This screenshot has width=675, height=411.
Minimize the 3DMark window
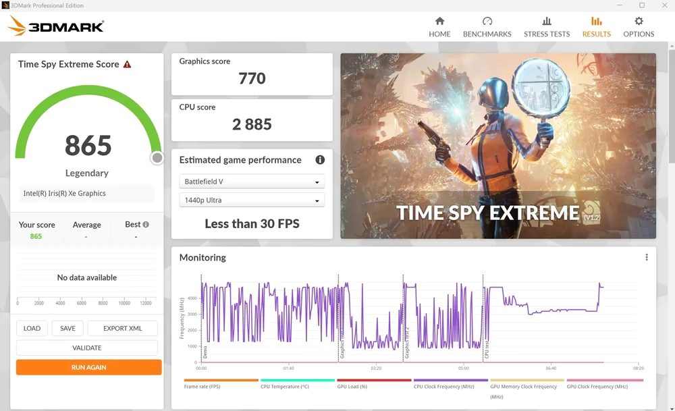point(620,5)
